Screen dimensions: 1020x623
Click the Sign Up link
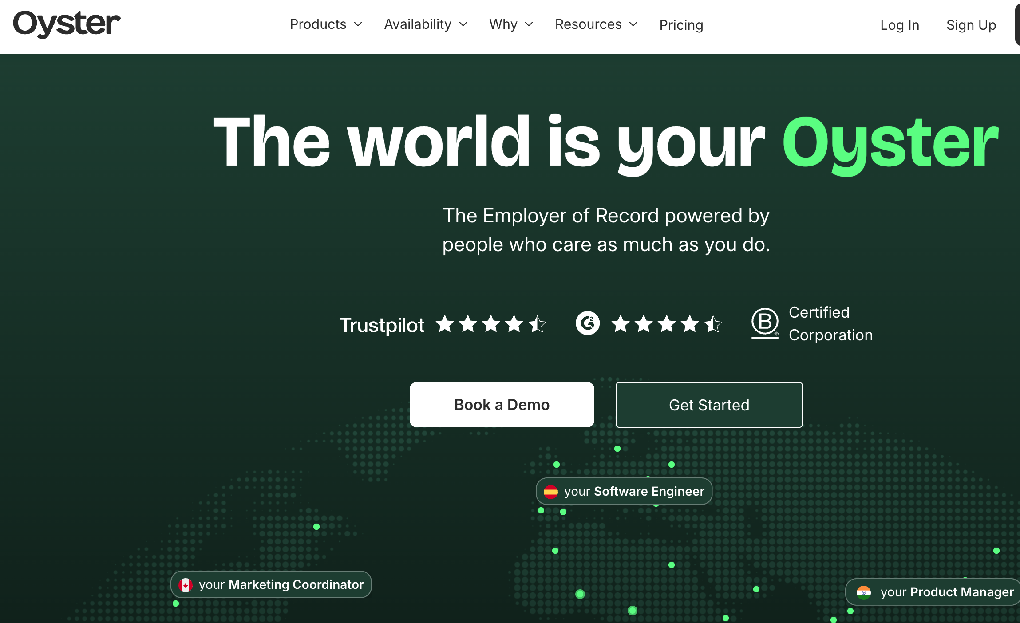pos(971,25)
